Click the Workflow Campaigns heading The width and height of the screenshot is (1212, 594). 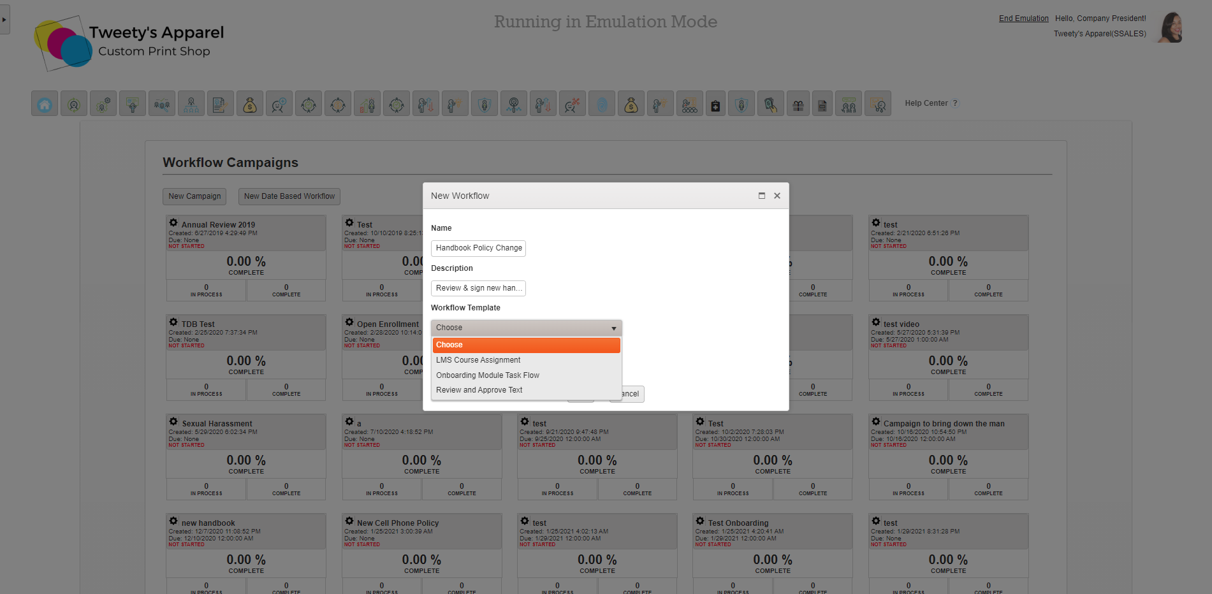[x=230, y=163]
